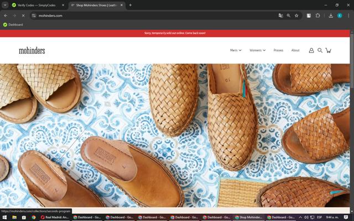Screen dimensions: 354x221
Task: Bookmark this page with the star icon
Action: pyautogui.click(x=296, y=15)
